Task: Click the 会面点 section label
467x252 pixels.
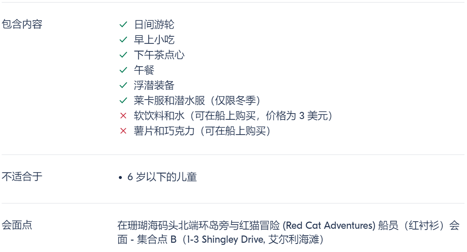Action: point(17,225)
